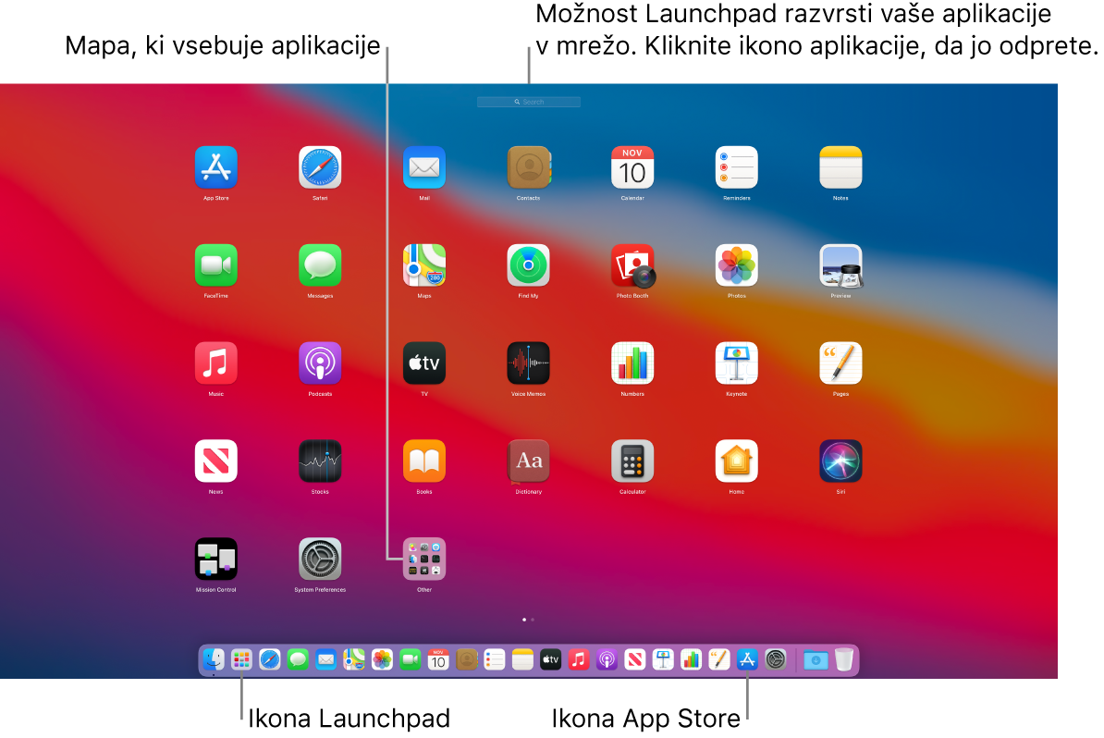Open App Store from the Launchpad grid
Viewport: 1104px width, 738px height.
point(215,167)
